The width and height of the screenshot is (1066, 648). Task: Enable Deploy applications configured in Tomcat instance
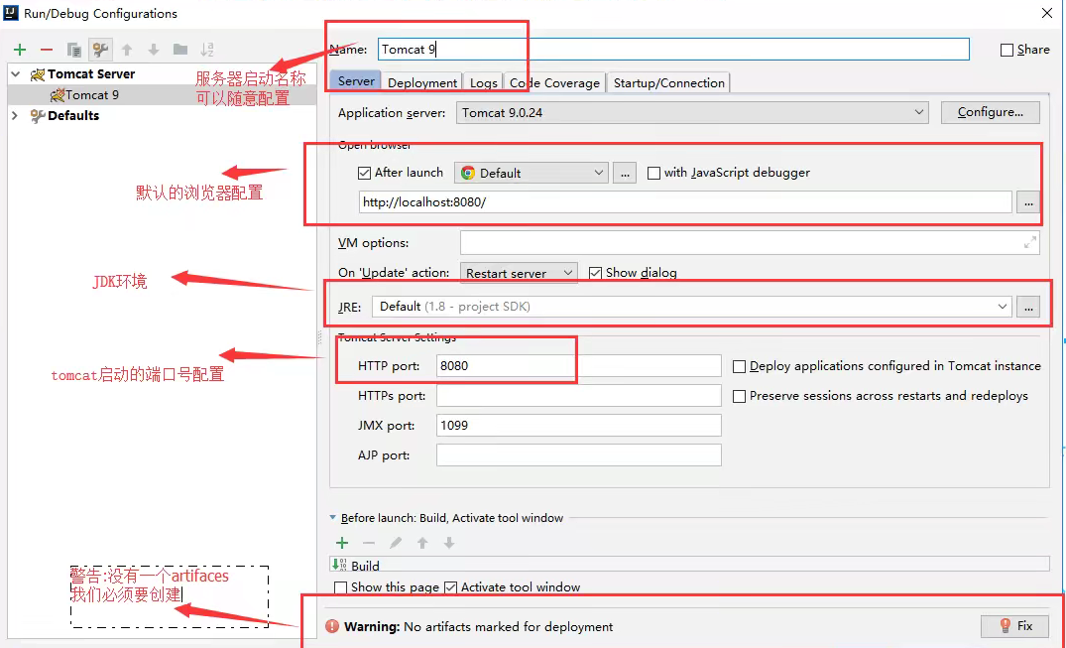739,366
